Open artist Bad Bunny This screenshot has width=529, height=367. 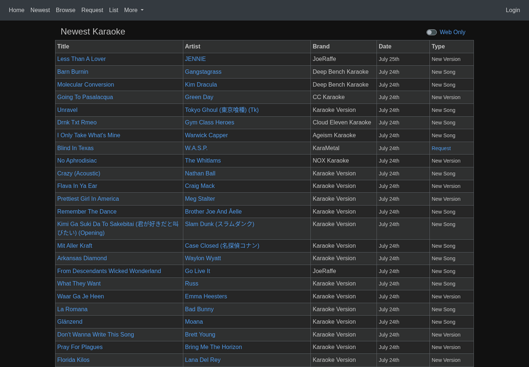(199, 309)
